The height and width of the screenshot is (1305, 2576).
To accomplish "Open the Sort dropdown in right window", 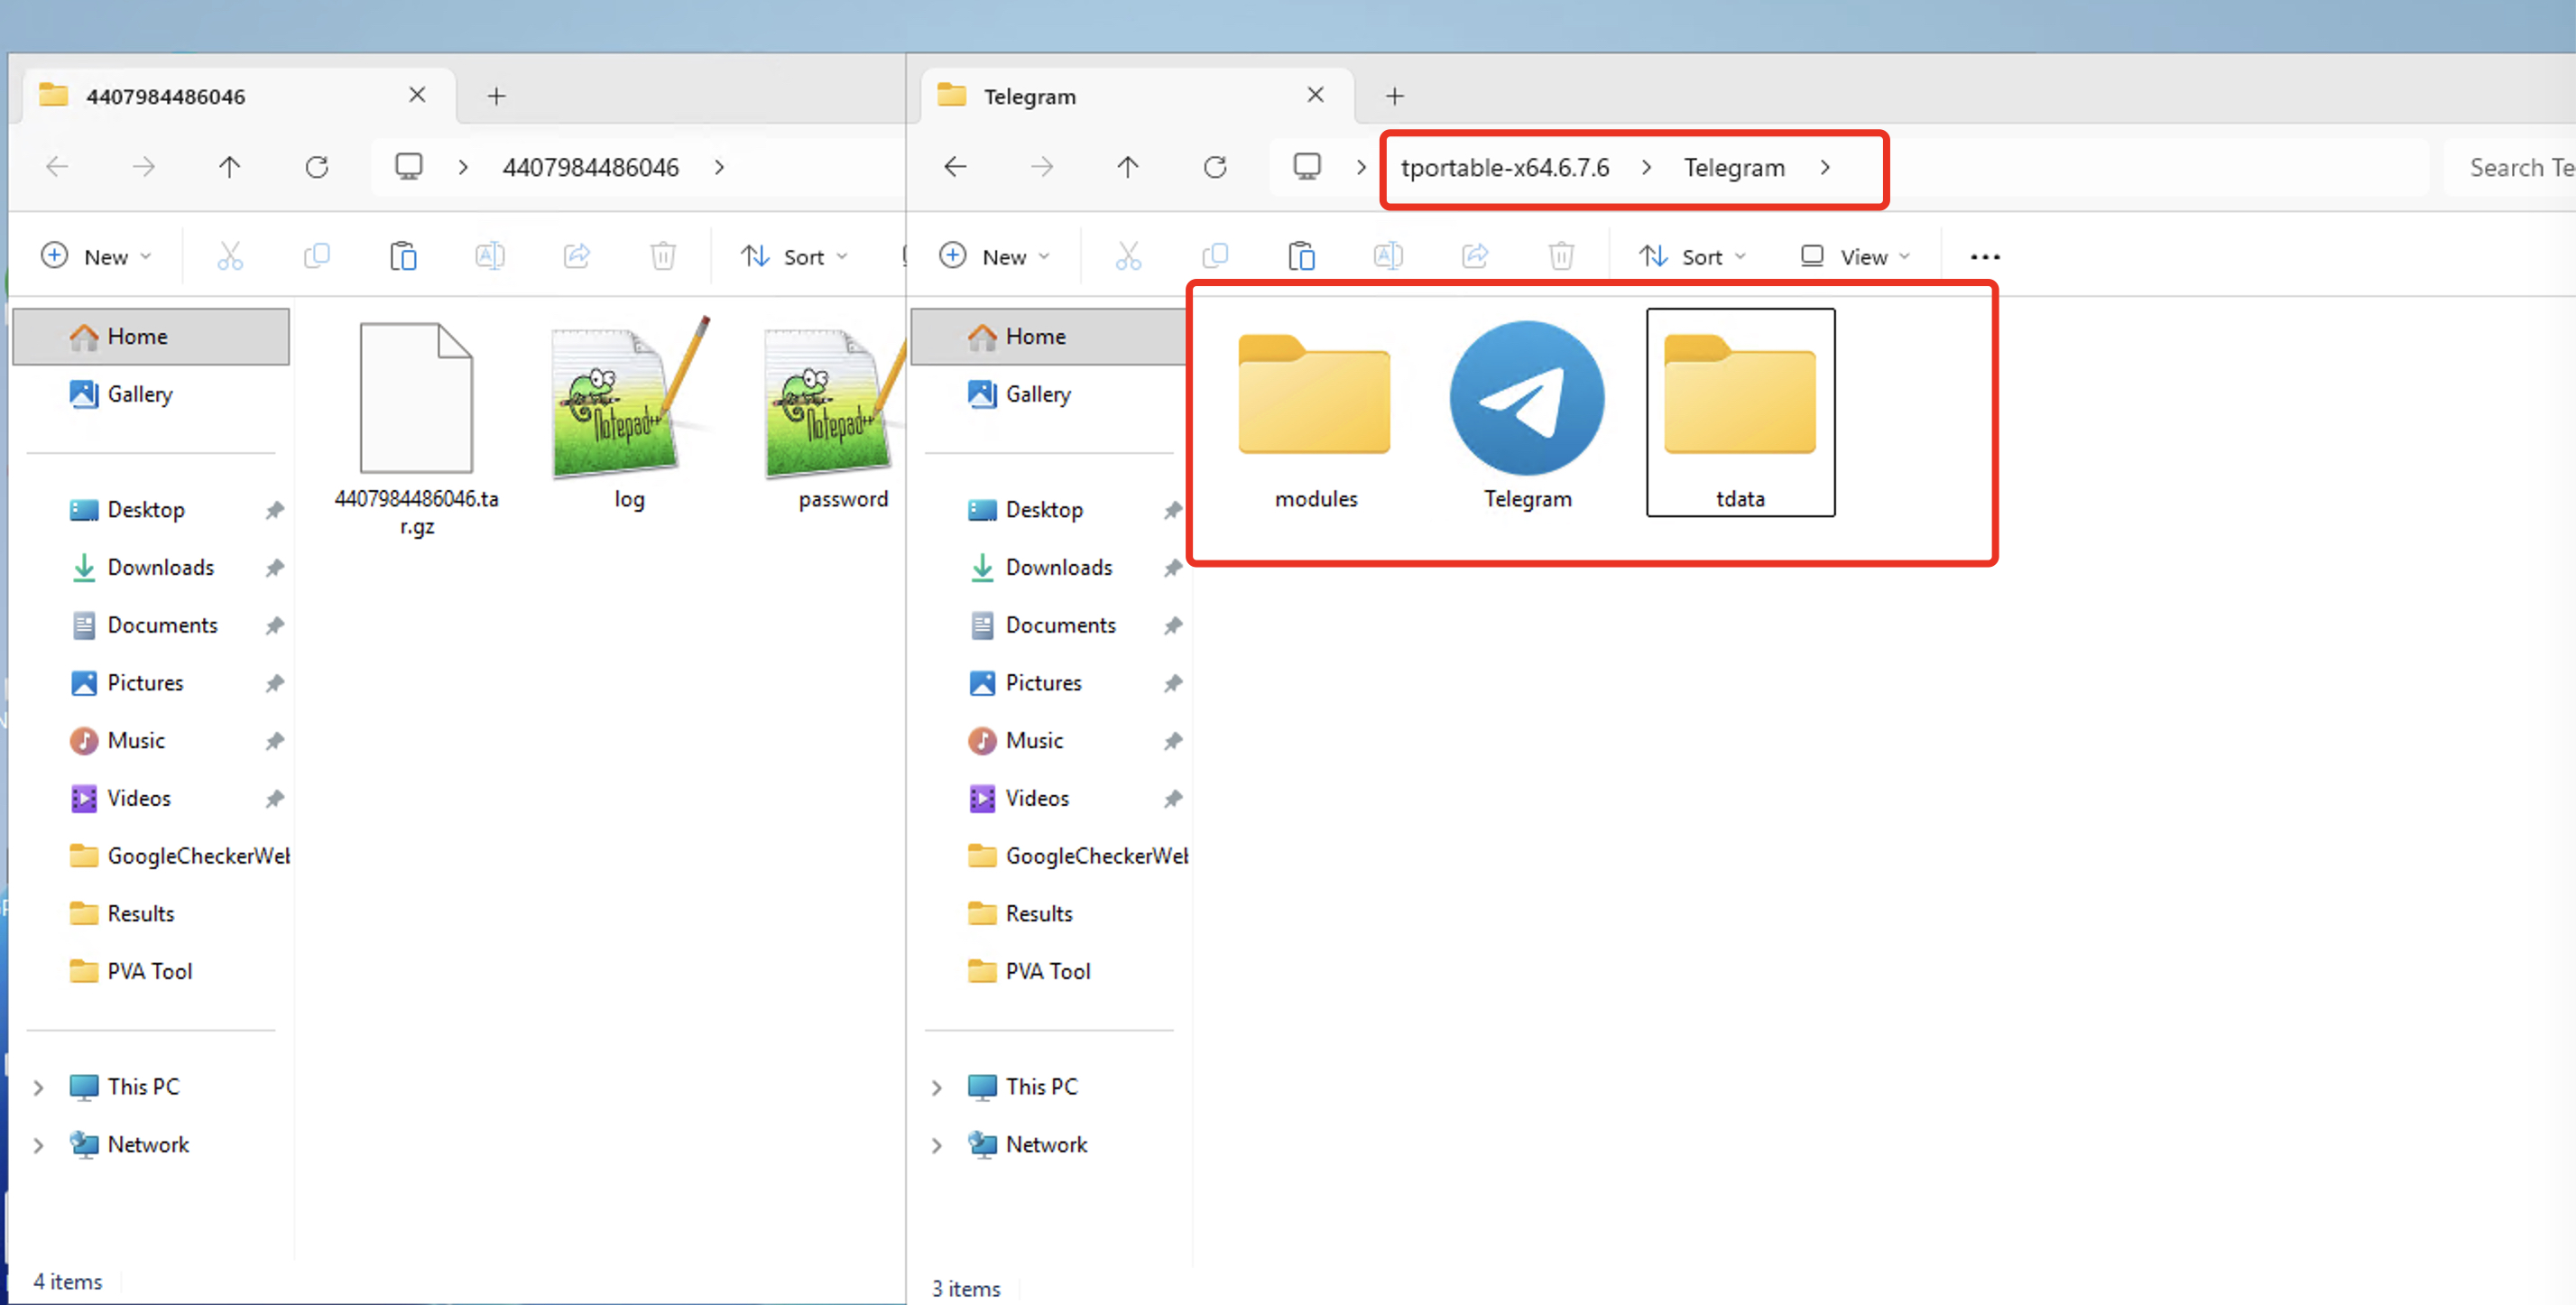I will [x=1692, y=256].
